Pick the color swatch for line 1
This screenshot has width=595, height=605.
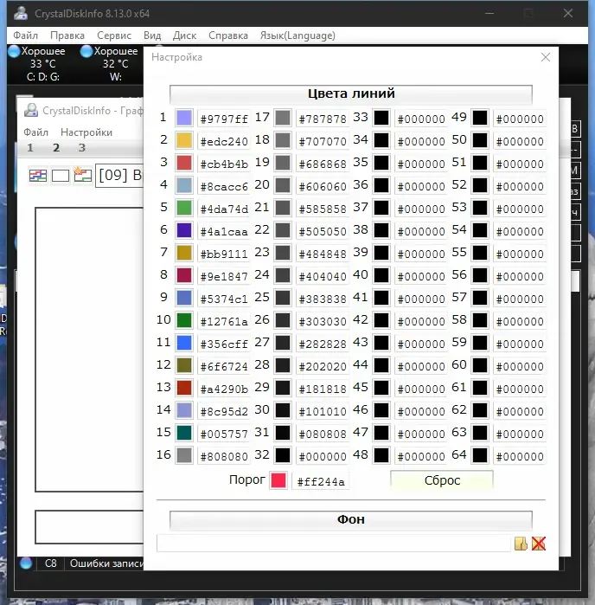pyautogui.click(x=184, y=118)
